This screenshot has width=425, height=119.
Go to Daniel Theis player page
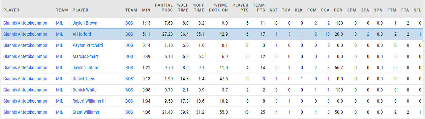[84, 79]
